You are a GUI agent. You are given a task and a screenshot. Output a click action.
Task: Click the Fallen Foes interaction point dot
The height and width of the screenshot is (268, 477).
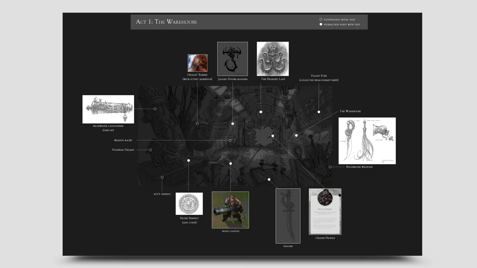point(319,112)
